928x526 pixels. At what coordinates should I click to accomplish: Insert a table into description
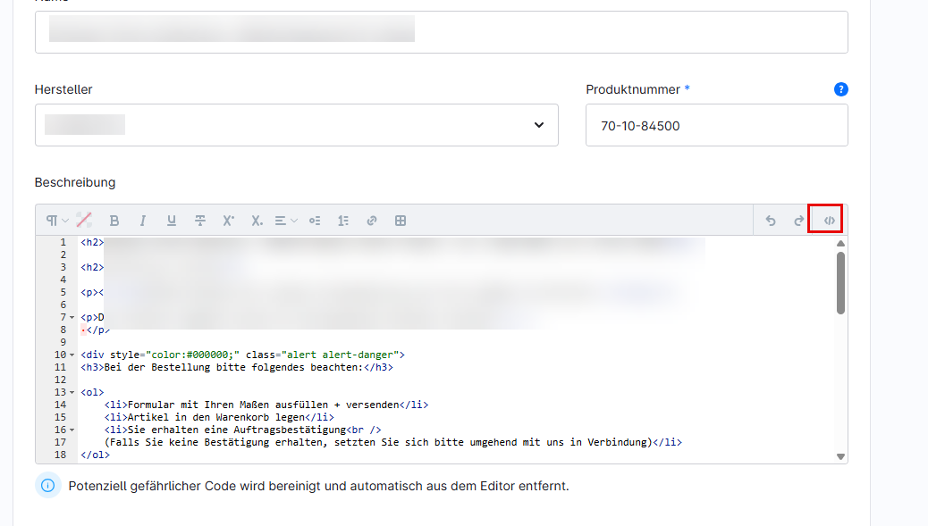[401, 221]
